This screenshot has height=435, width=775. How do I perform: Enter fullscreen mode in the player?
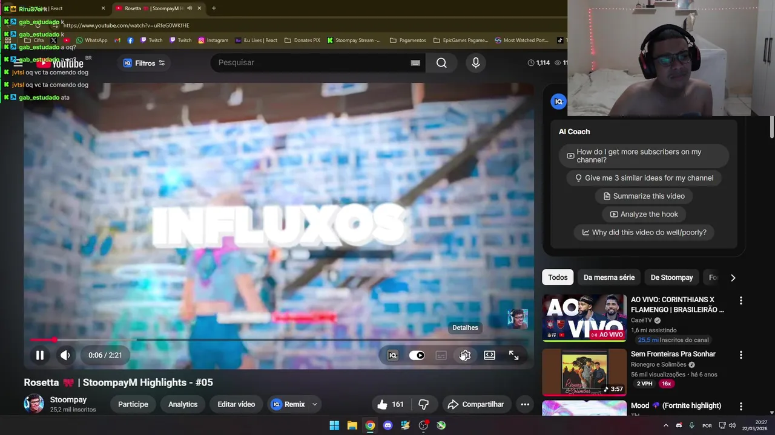coord(513,355)
